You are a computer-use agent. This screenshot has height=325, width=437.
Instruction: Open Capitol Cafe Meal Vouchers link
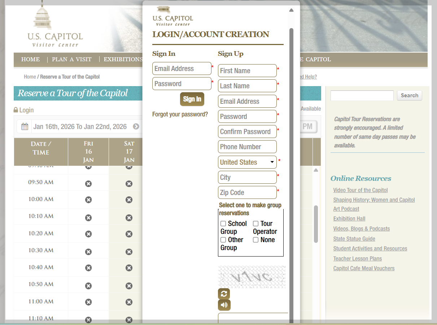point(364,268)
